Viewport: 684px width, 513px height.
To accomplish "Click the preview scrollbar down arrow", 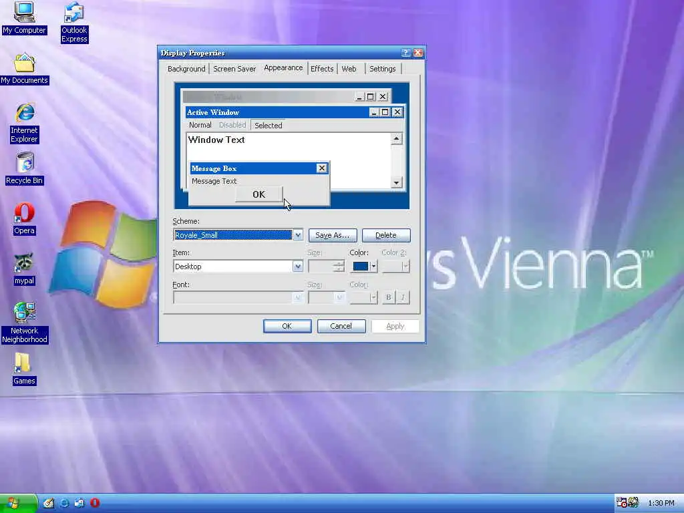I will pyautogui.click(x=396, y=183).
